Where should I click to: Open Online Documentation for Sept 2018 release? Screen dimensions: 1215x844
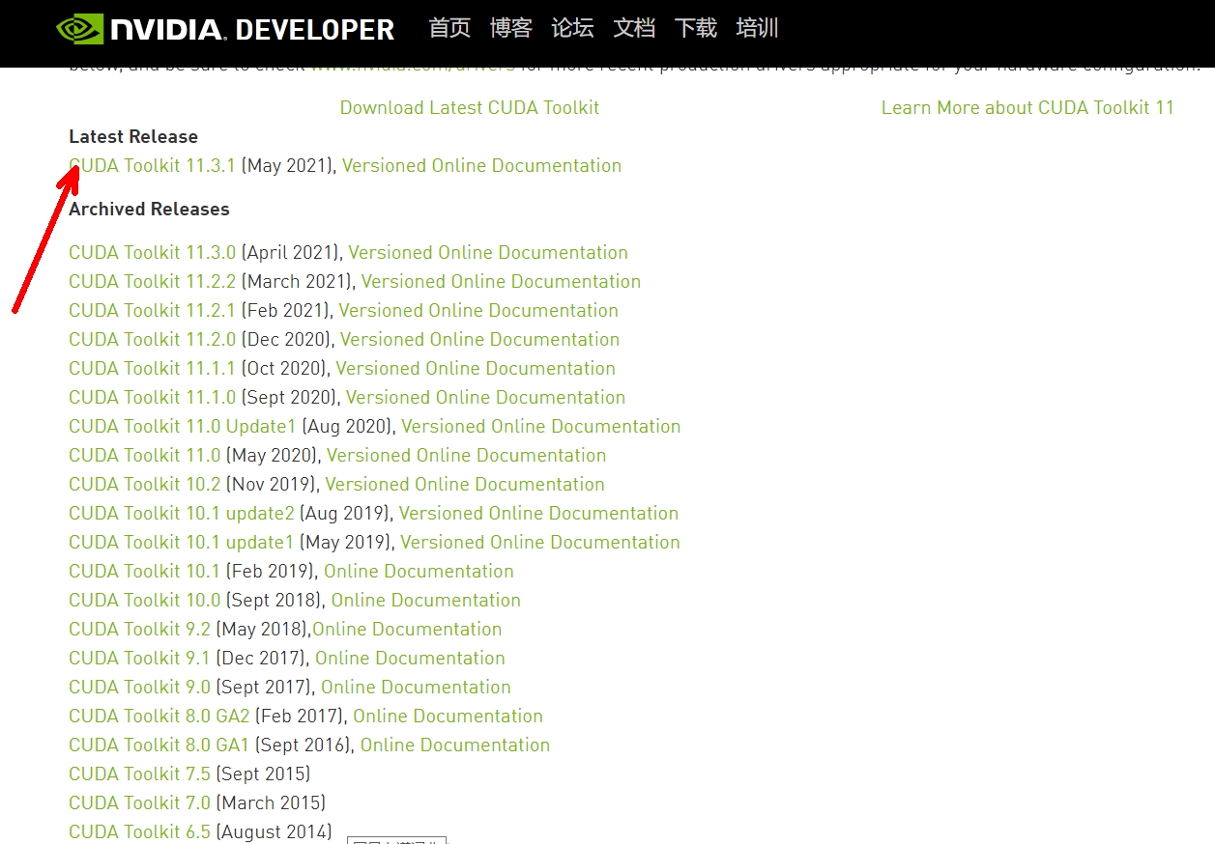pos(426,600)
